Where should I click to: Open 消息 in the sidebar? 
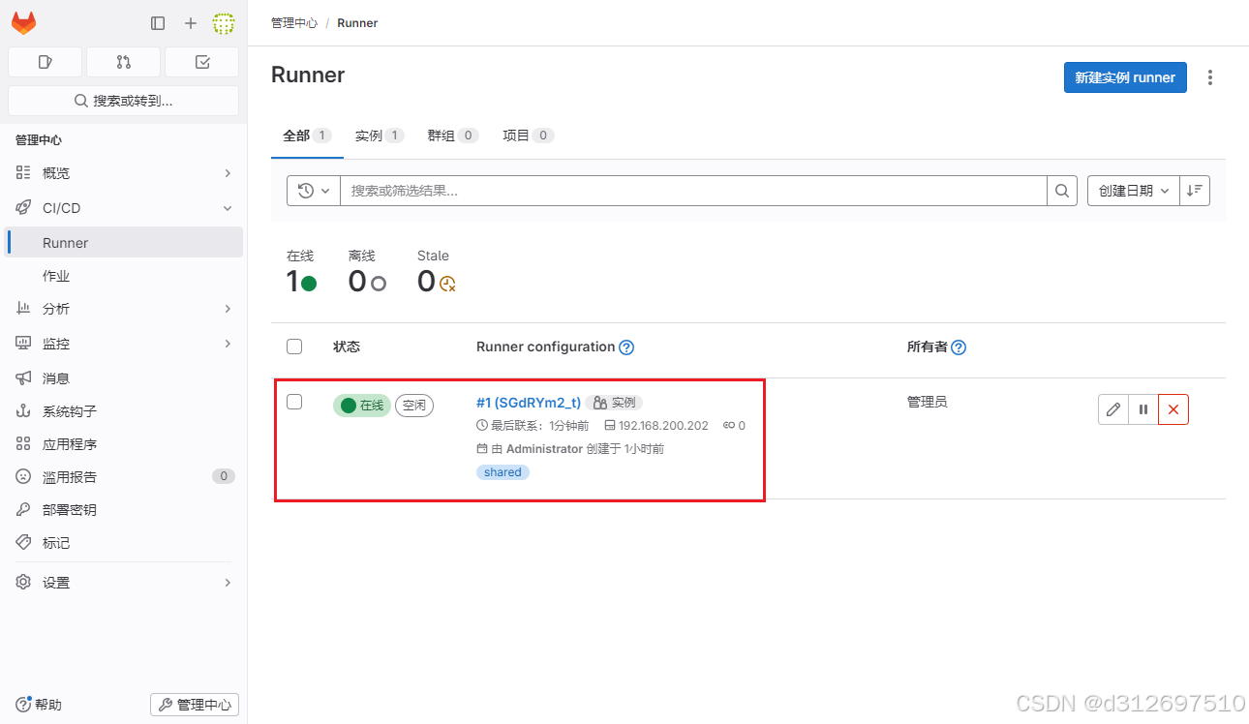point(124,378)
